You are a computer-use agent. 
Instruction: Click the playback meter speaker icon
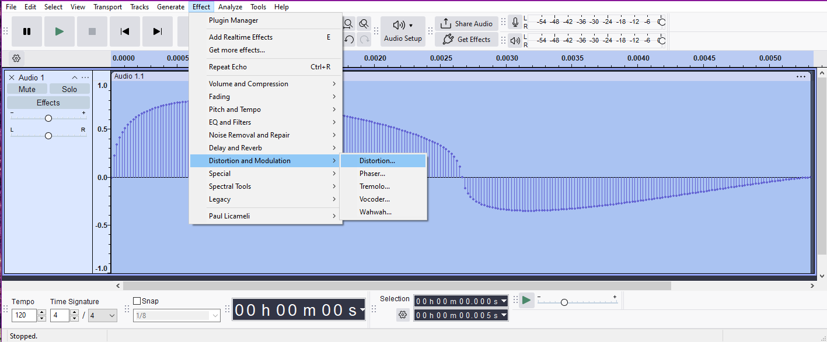click(x=515, y=40)
